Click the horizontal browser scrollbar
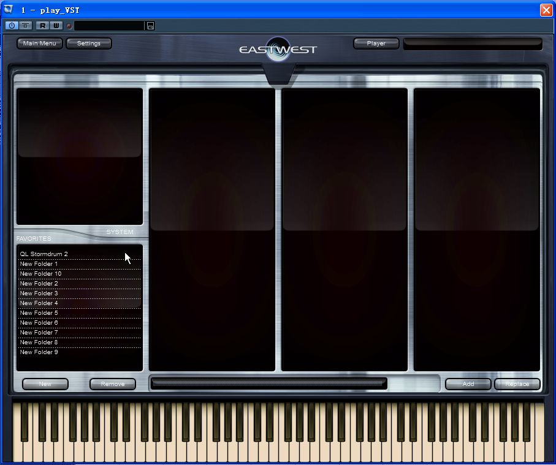Viewport: 556px width, 465px height. point(268,384)
